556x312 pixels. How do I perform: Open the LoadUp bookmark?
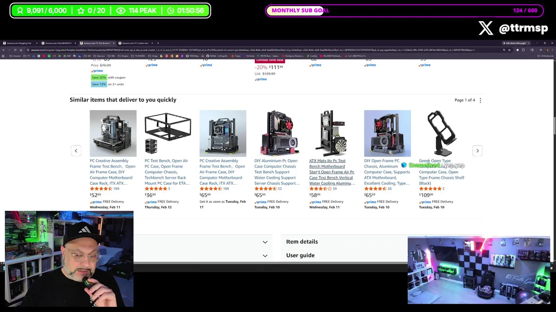coord(312,56)
